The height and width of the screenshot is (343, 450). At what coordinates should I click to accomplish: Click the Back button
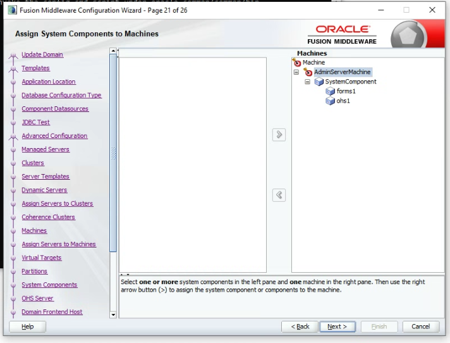(300, 327)
